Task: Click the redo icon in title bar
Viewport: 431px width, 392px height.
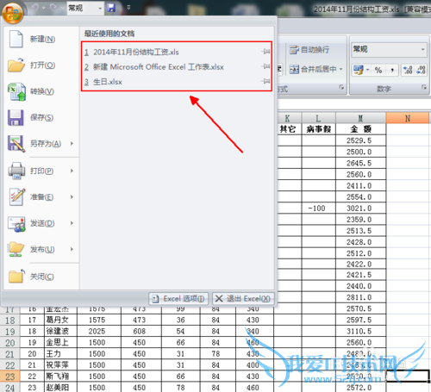Action: 53,8
